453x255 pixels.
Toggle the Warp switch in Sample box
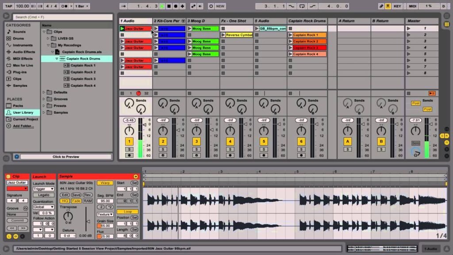[105, 183]
